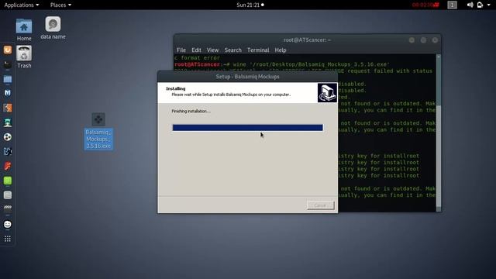The height and width of the screenshot is (279, 496).
Task: Launch the teal figure Armitage dock icon
Action: pyautogui.click(x=8, y=122)
